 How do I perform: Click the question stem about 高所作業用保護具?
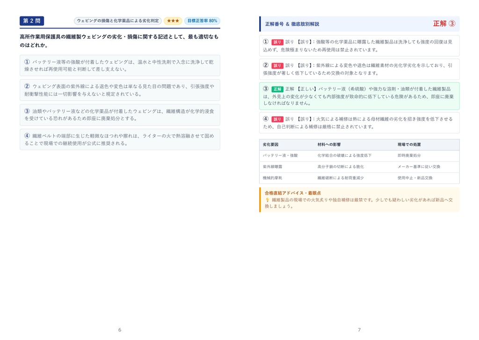click(x=119, y=41)
